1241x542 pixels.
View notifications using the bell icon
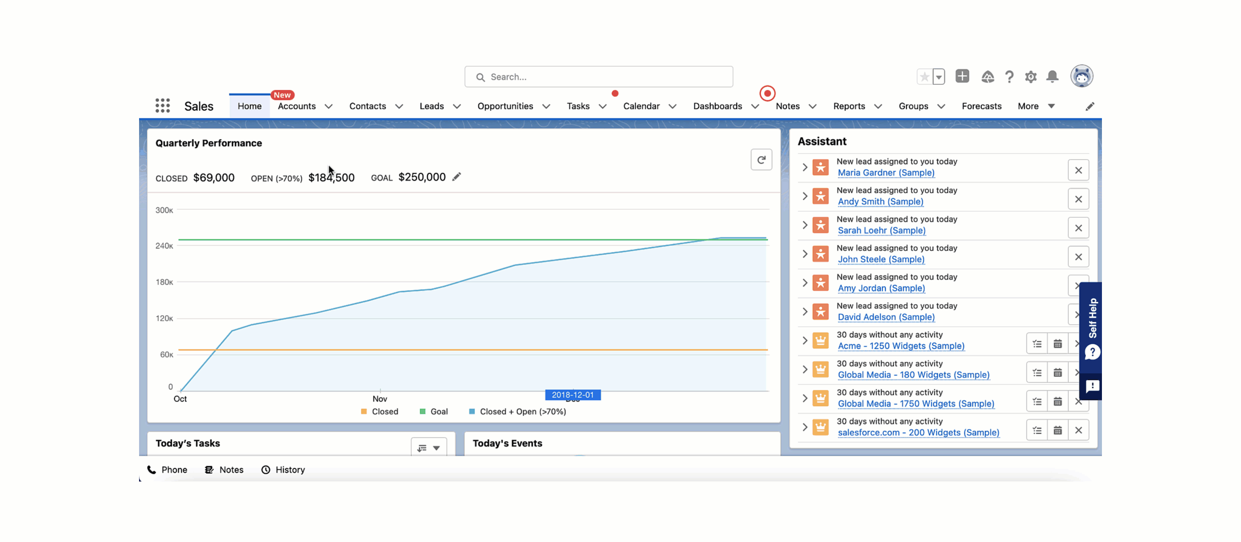click(1052, 77)
